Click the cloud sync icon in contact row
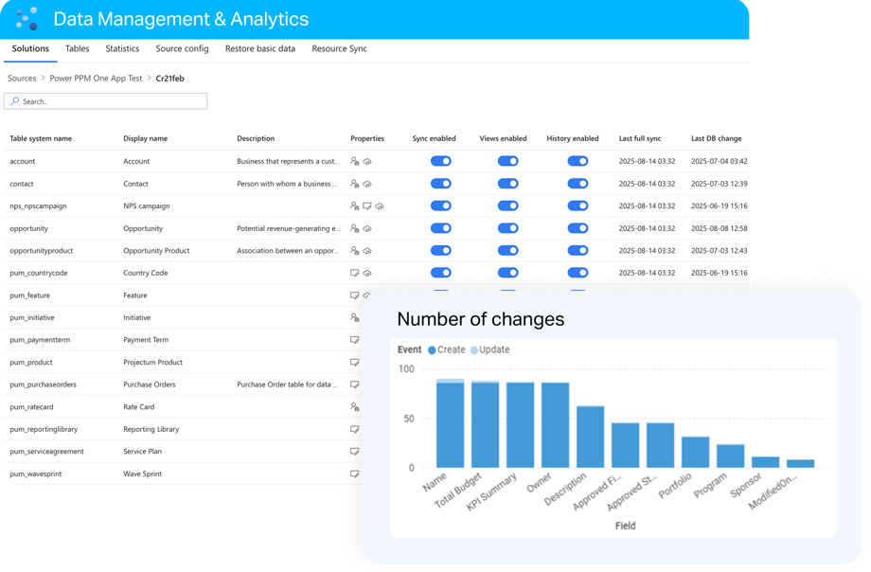The height and width of the screenshot is (572, 871). pos(366,184)
